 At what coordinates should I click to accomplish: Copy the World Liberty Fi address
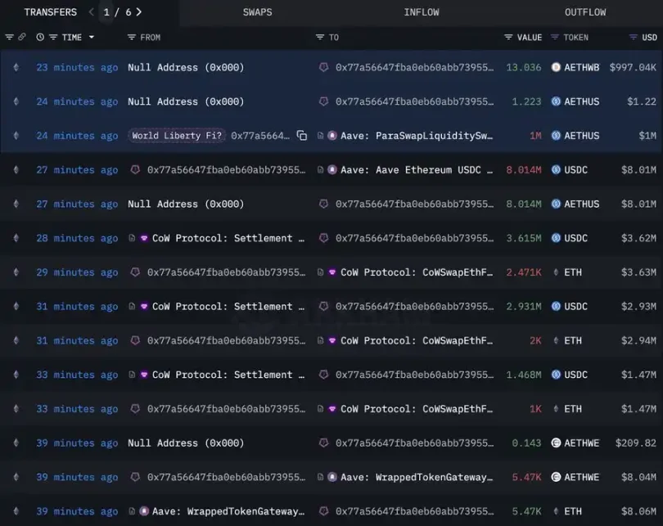(x=302, y=136)
